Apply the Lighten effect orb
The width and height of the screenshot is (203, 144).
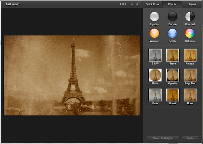tap(154, 17)
